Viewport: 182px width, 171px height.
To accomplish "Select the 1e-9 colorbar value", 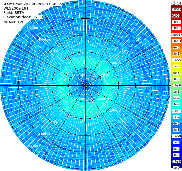I will pyautogui.click(x=176, y=168).
